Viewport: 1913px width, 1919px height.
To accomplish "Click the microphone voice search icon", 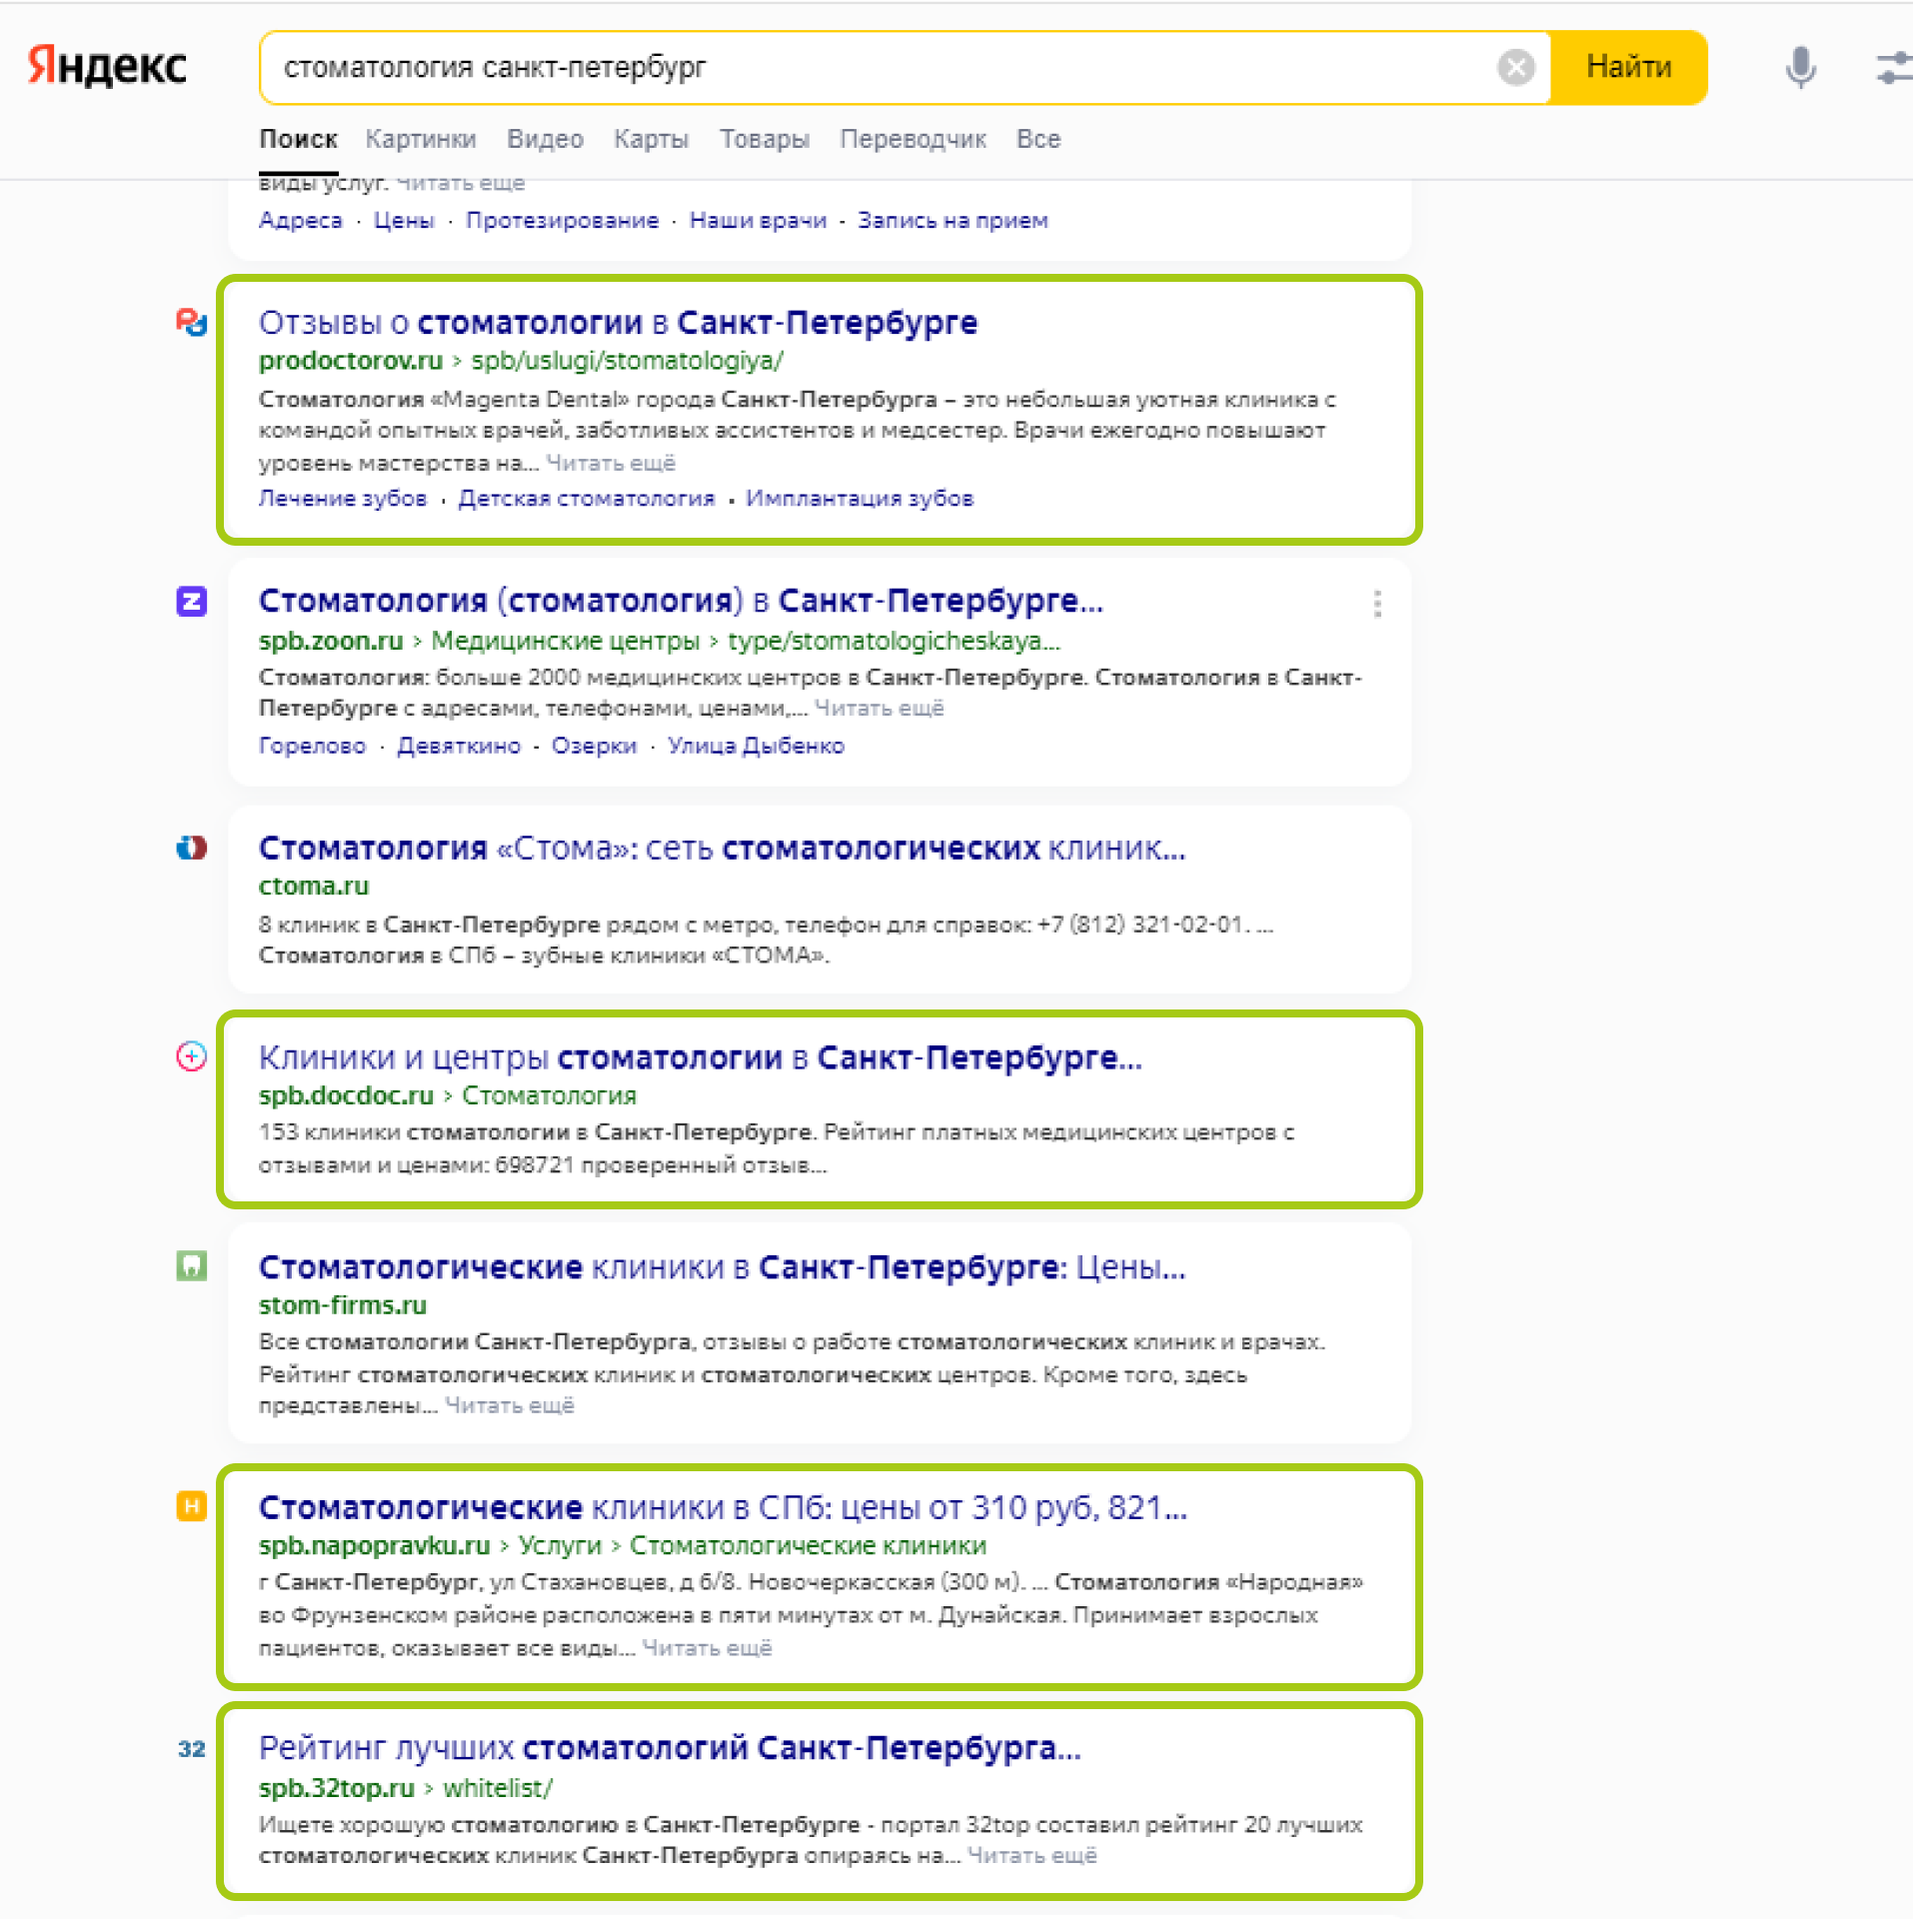I will pos(1799,68).
